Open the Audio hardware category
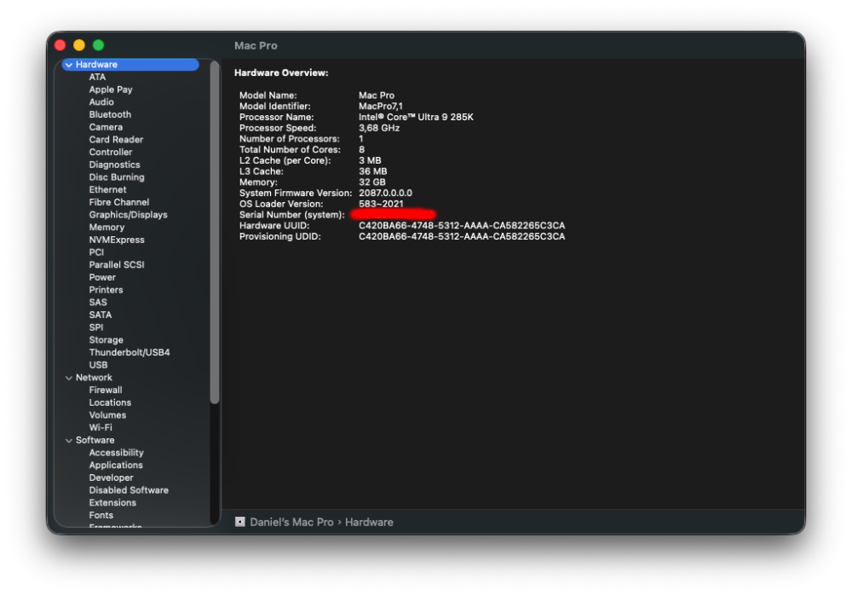Image resolution: width=852 pixels, height=596 pixels. [101, 102]
